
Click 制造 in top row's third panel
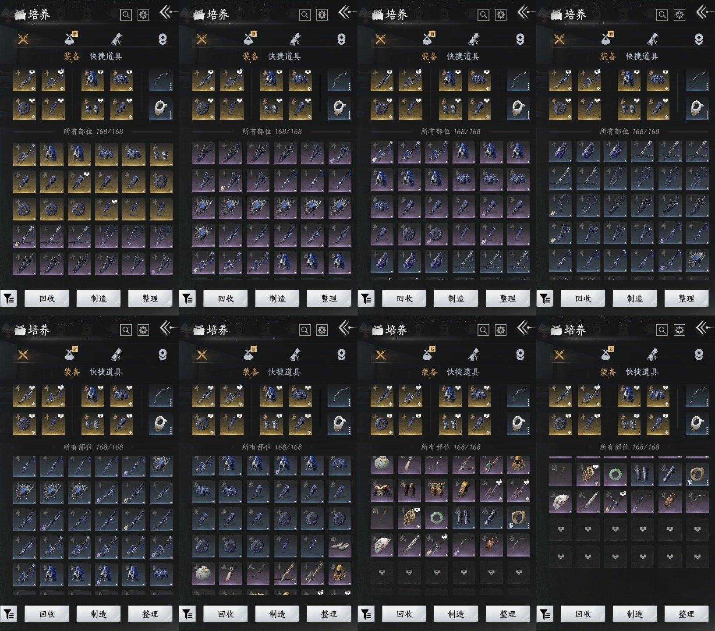click(456, 298)
